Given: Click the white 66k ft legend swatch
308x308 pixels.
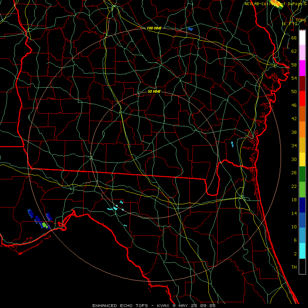Looking at the screenshot, I should (x=302, y=38).
